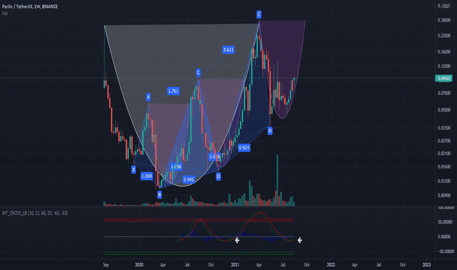Click the 0.02100 price axis label

pyautogui.click(x=444, y=154)
